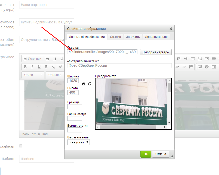The width and height of the screenshot is (219, 175).
Task: Click the Ширина width field
Action: coord(73,81)
